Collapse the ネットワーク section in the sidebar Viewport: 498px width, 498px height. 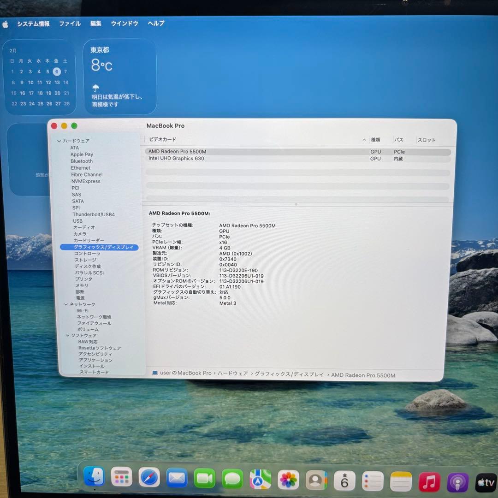pos(67,304)
